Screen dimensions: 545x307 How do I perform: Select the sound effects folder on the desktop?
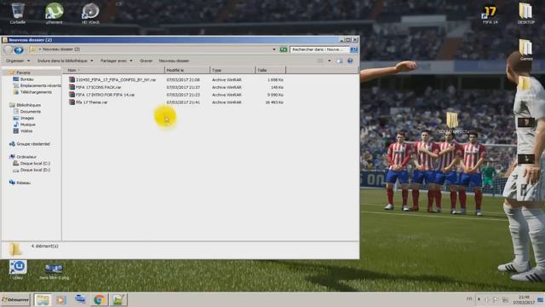tap(452, 123)
